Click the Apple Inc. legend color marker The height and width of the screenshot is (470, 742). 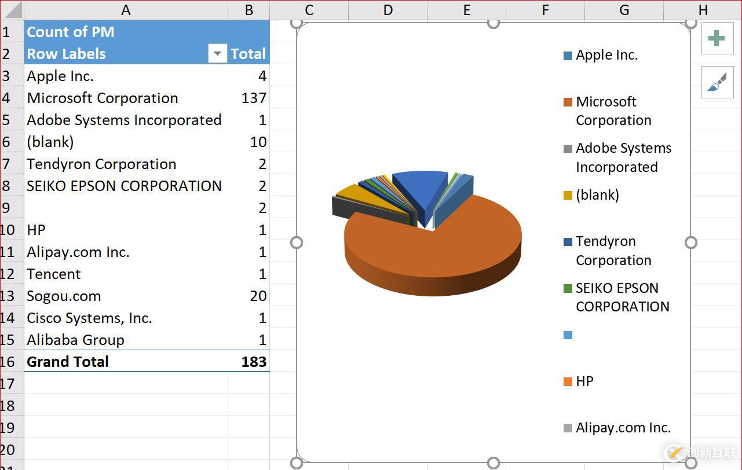568,56
